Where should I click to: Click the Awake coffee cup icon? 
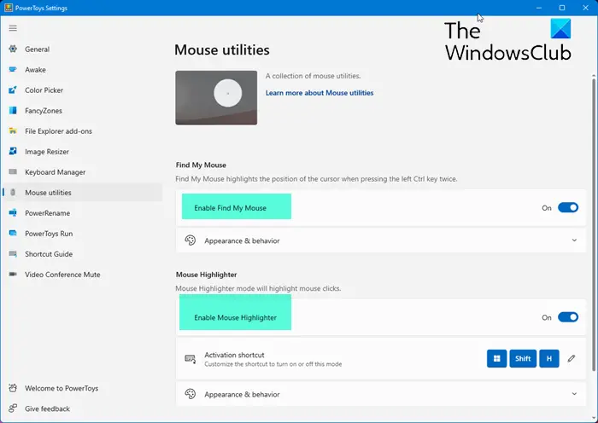(x=13, y=69)
